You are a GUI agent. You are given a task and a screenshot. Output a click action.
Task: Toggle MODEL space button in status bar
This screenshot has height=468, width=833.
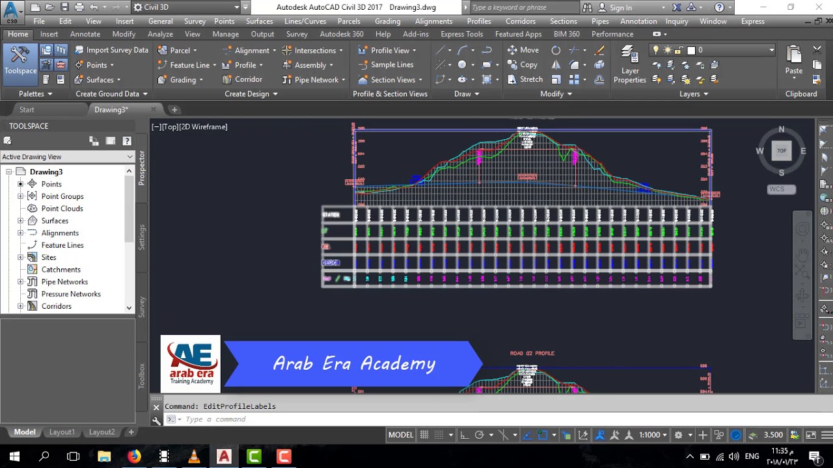[x=401, y=435]
